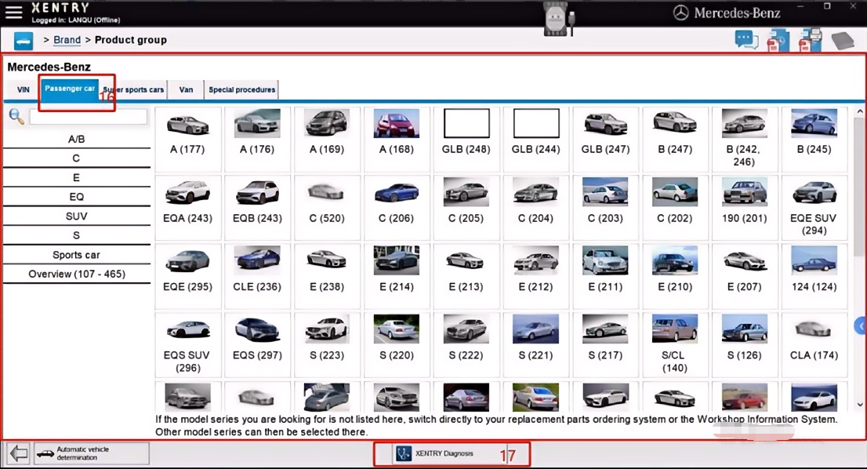Select Overview (107 - 465) in the sidebar
The width and height of the screenshot is (867, 469).
click(77, 274)
